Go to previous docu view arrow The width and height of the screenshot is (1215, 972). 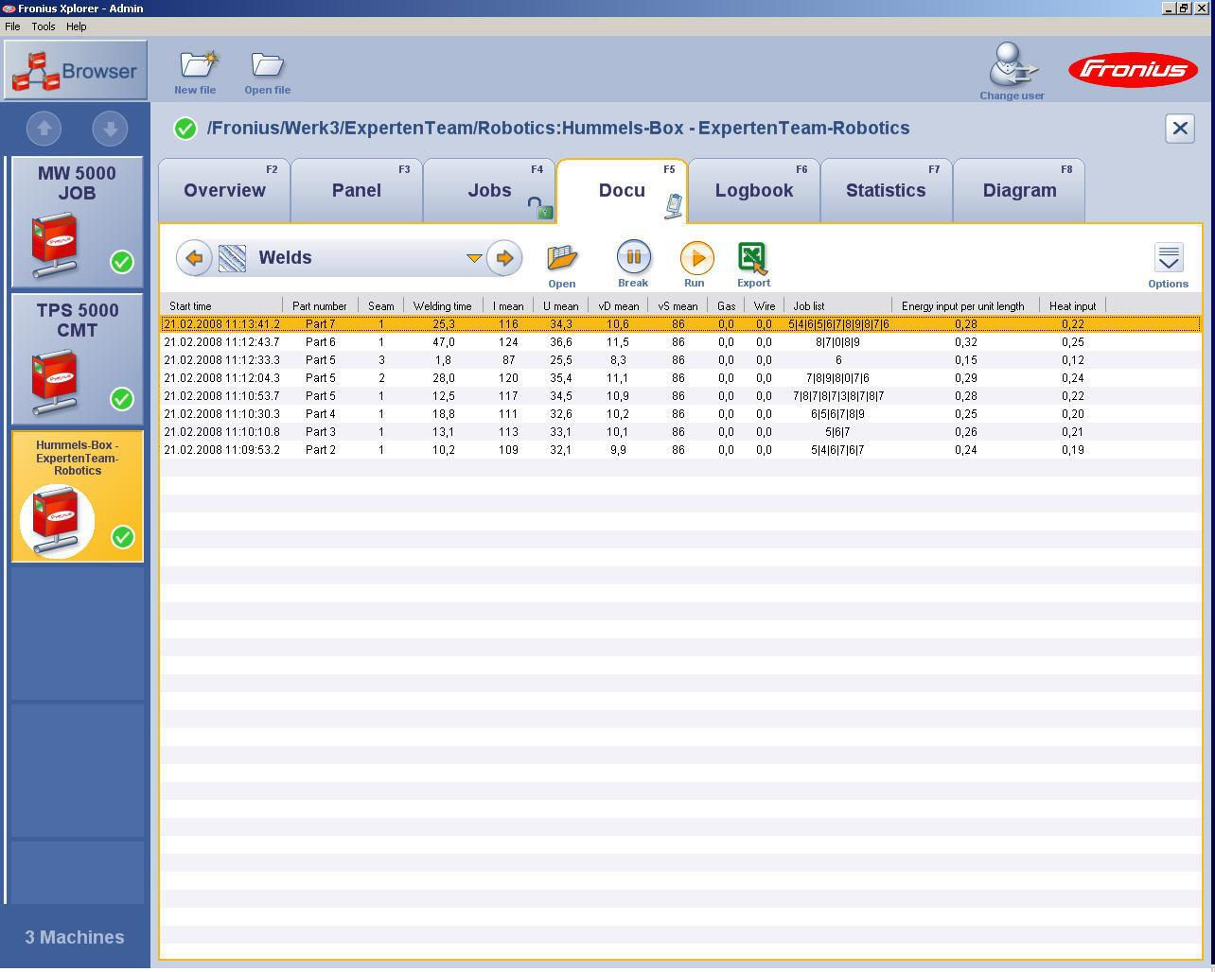(194, 257)
